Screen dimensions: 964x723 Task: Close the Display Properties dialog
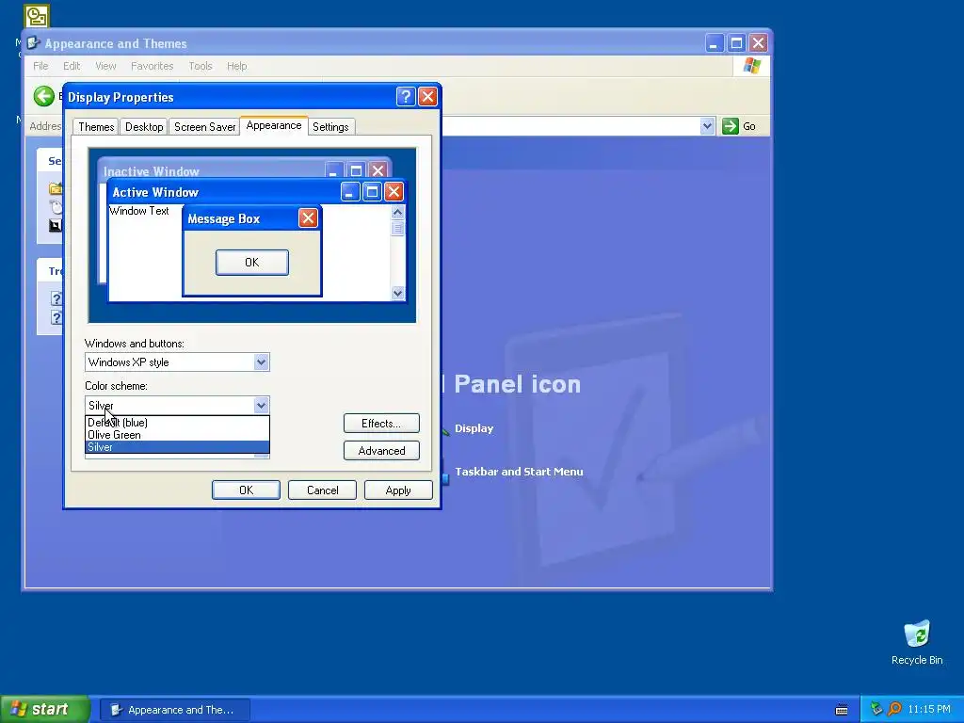coord(427,97)
